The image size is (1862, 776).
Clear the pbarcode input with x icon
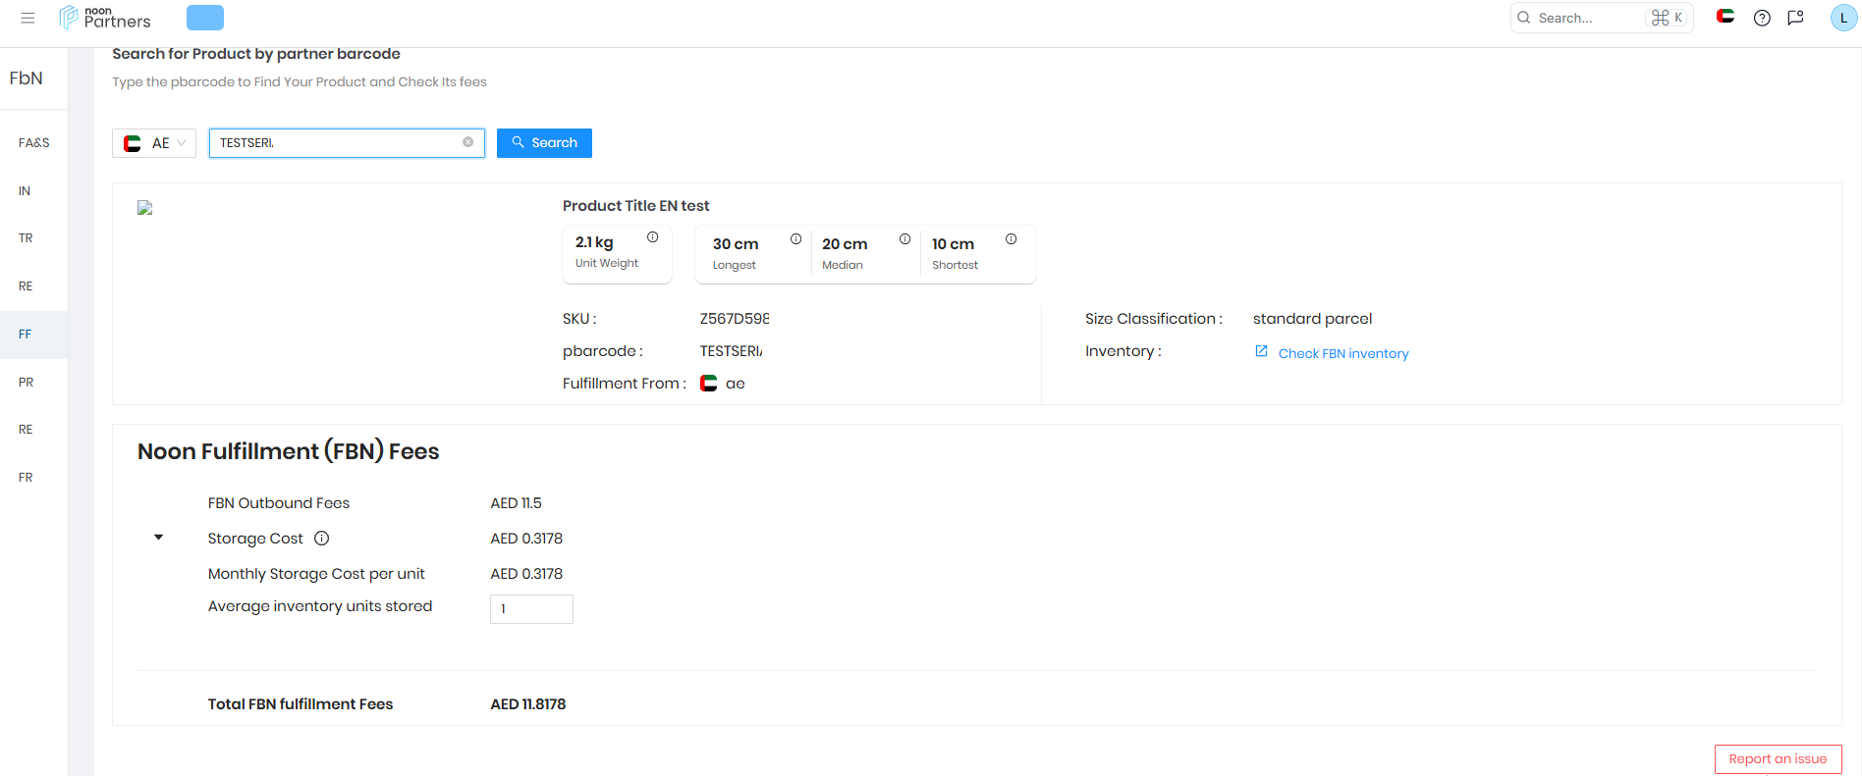pyautogui.click(x=468, y=142)
